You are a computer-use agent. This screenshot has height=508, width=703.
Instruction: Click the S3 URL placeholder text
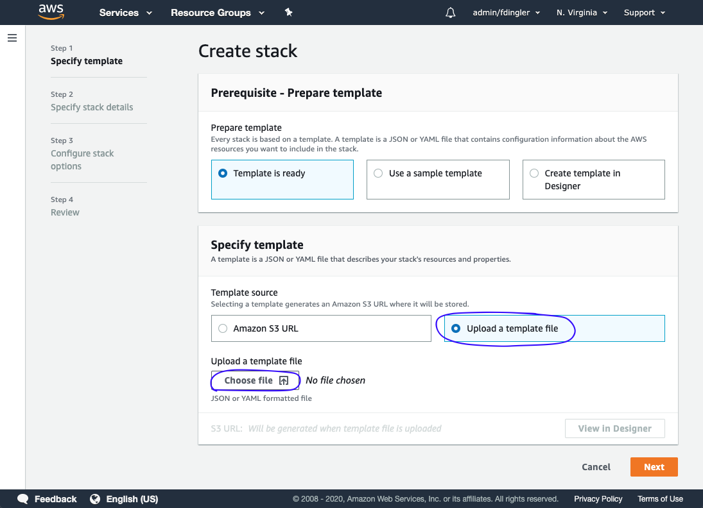(345, 428)
